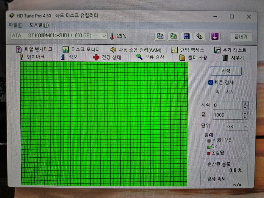Click the 시작 value input field
Viewport: 264px width, 198px height.
[x=227, y=105]
